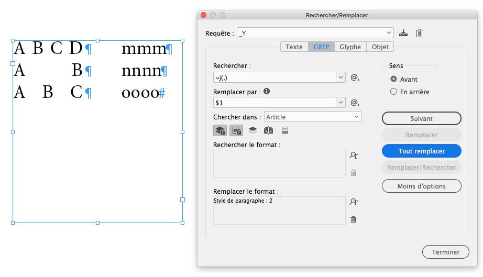Clear the Remplacer le format attributes
Viewport: 483px width, 277px height.
[x=354, y=219]
